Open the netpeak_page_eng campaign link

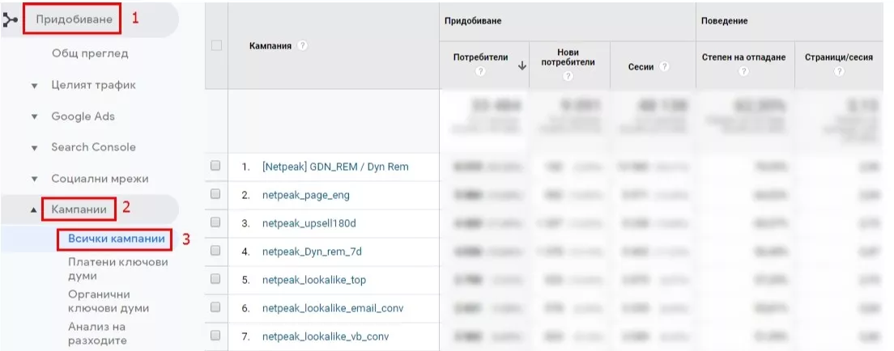[306, 195]
